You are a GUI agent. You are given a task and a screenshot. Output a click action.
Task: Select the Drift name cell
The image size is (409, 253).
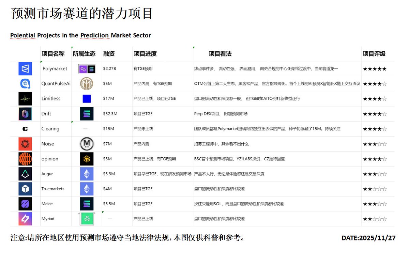coord(56,114)
